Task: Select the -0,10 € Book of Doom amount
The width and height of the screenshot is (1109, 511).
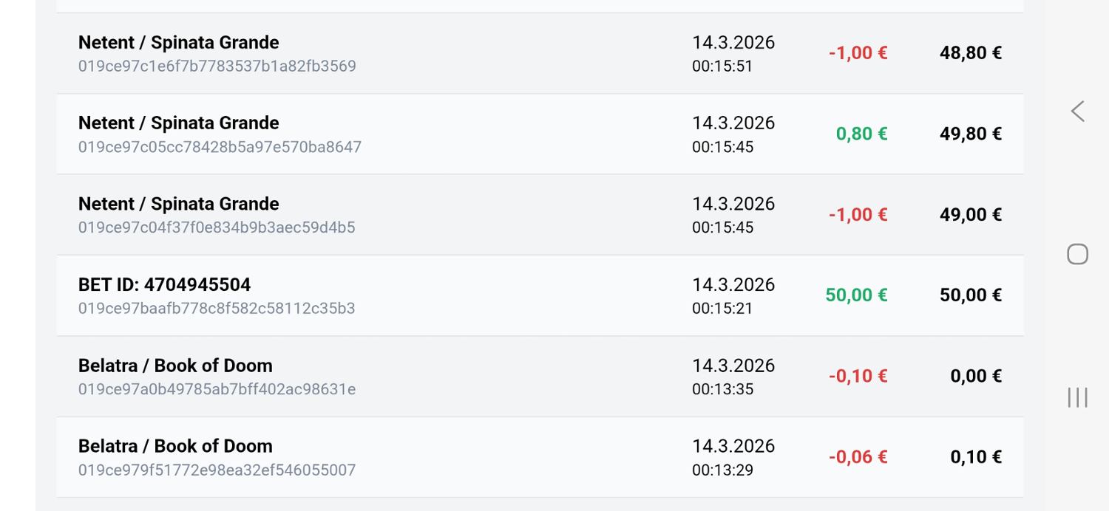Action: tap(858, 376)
